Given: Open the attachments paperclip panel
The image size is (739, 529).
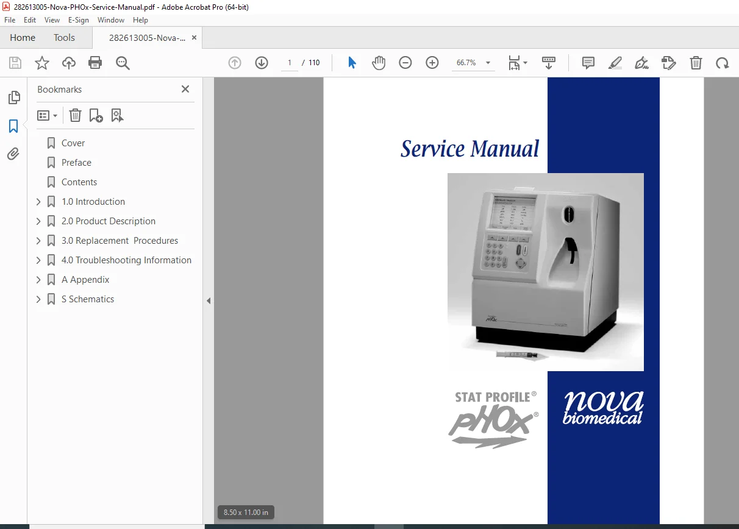Looking at the screenshot, I should (x=13, y=154).
